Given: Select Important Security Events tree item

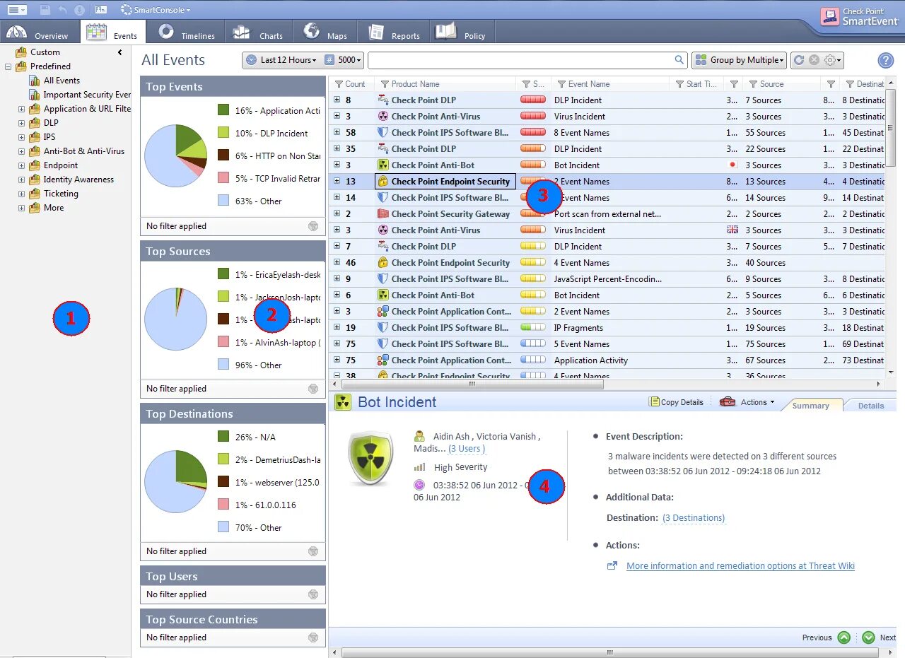Looking at the screenshot, I should [87, 95].
